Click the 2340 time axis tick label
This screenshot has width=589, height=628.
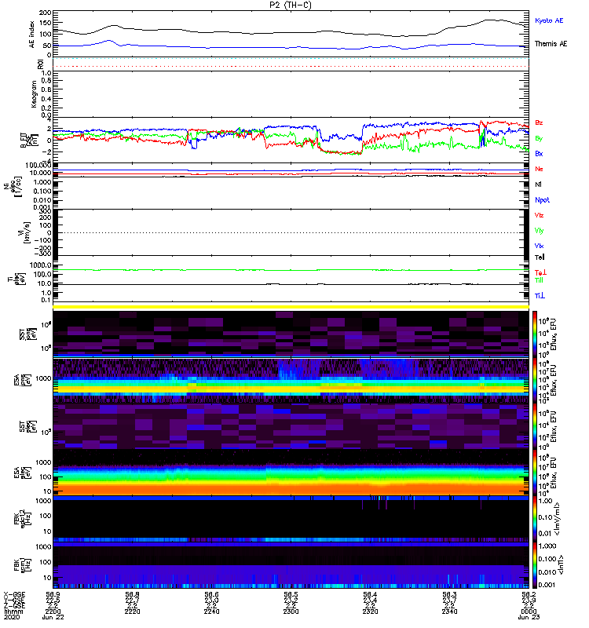coord(449,612)
